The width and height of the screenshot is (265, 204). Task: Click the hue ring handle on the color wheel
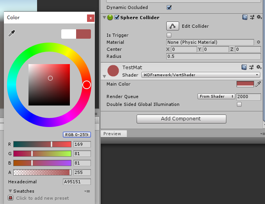[x=87, y=85]
